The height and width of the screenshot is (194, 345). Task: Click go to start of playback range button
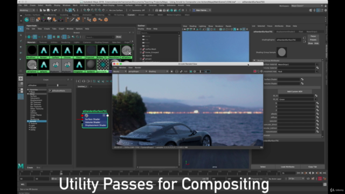pos(299,173)
